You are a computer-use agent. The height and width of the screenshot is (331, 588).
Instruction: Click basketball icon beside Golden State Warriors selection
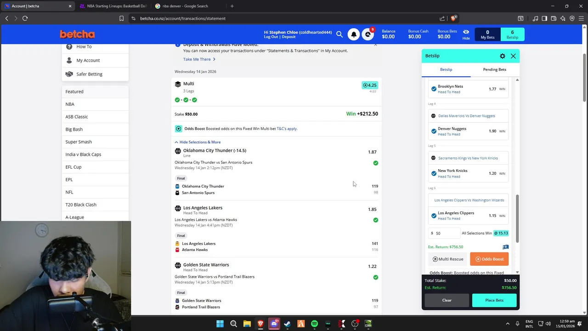pos(178,265)
